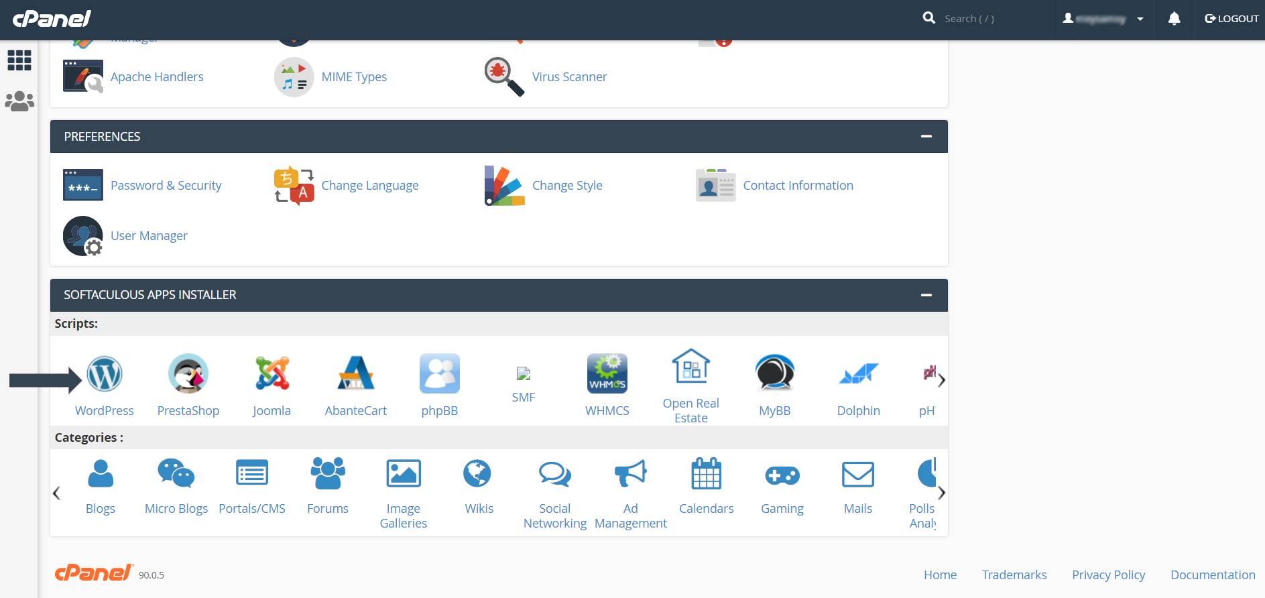The image size is (1265, 598).
Task: Open notifications bell icon
Action: pyautogui.click(x=1174, y=19)
